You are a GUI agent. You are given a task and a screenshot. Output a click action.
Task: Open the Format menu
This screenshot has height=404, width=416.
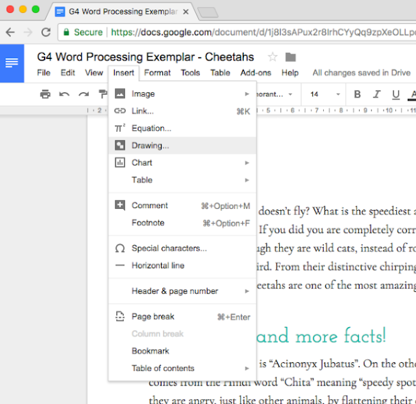click(x=157, y=73)
